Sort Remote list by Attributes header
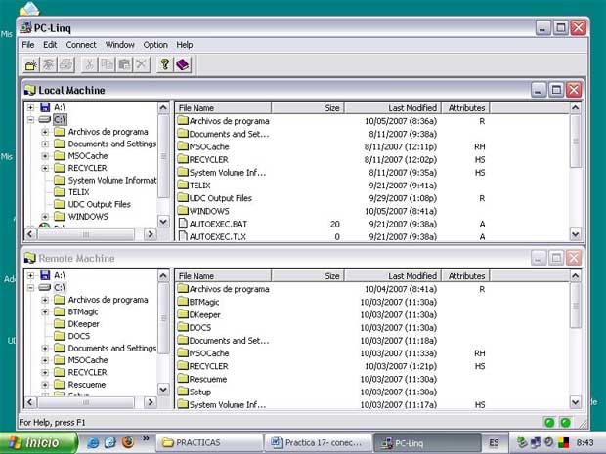 pos(465,276)
